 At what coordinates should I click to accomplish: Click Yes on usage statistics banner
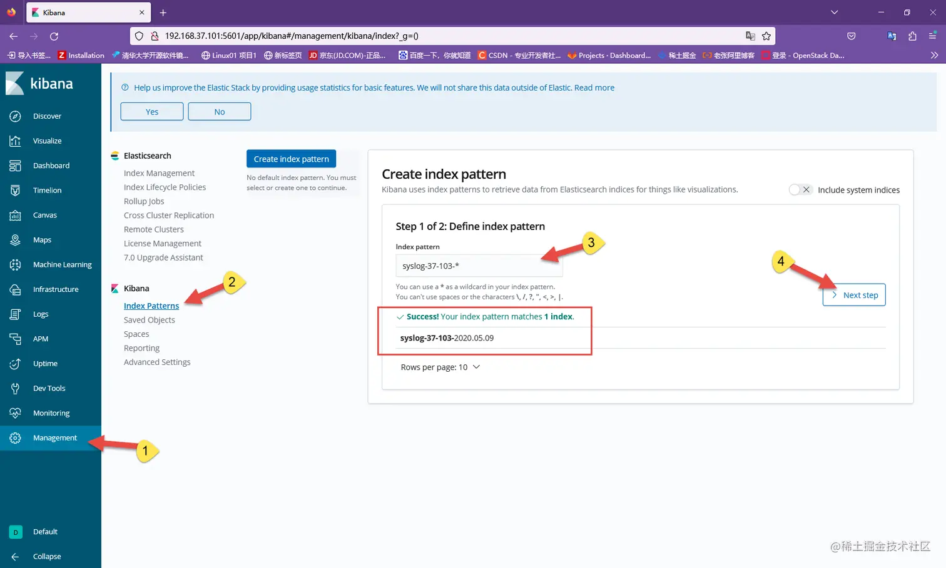(152, 111)
